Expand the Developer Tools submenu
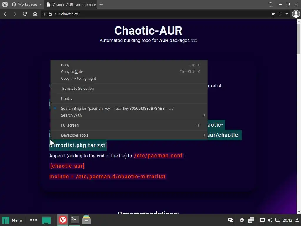301x226 pixels. pyautogui.click(x=129, y=135)
